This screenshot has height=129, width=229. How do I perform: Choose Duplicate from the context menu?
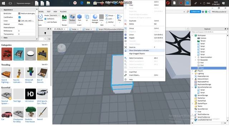pos(145,21)
